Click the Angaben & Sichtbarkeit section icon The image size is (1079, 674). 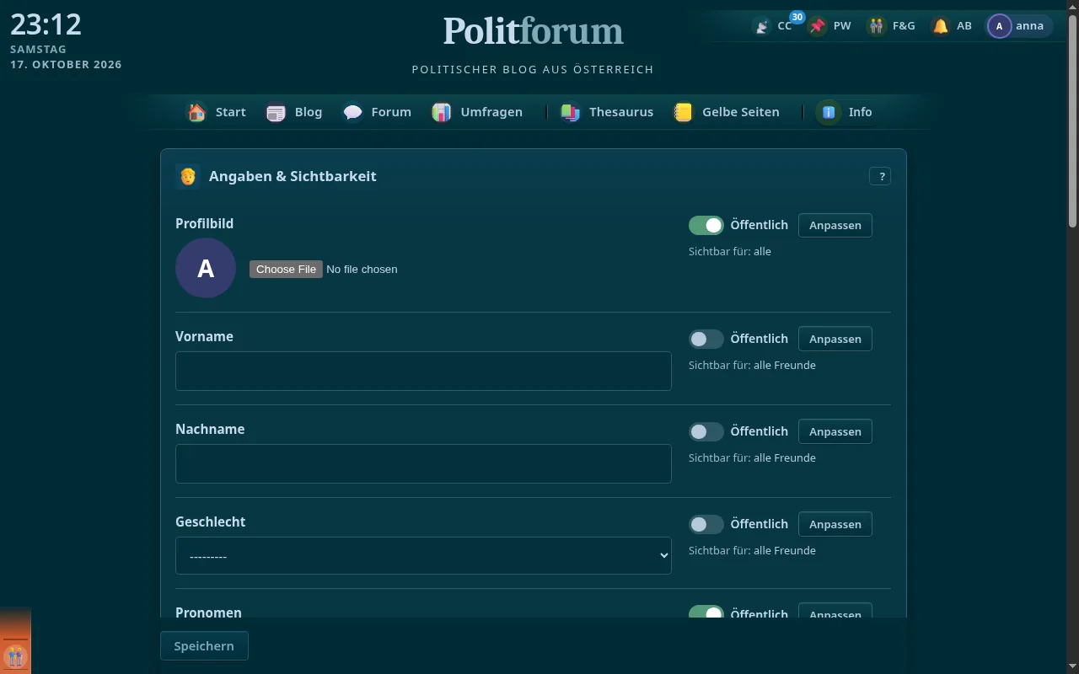188,176
